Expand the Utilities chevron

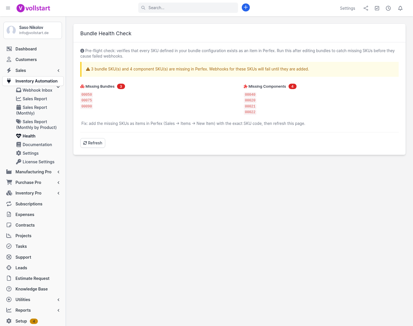coord(59,300)
